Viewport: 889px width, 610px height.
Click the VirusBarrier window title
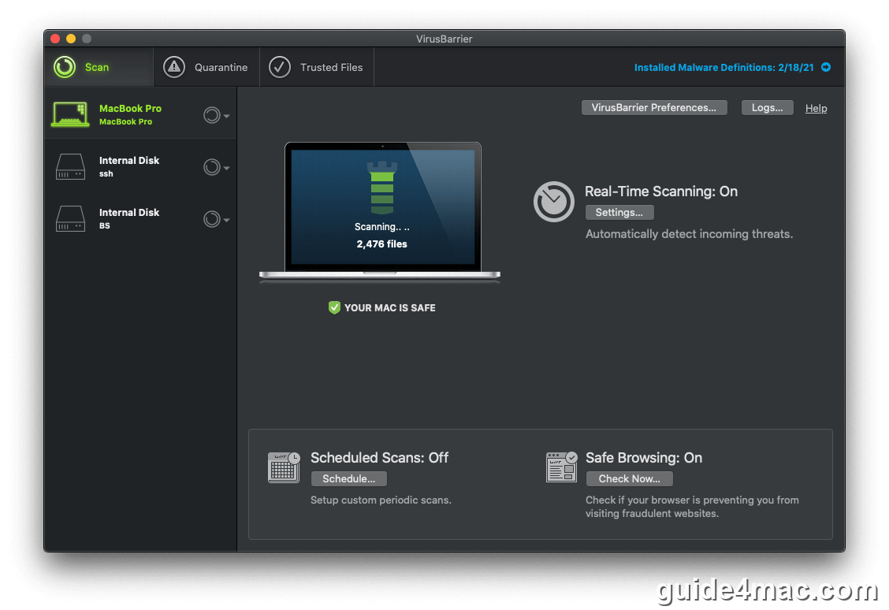pos(444,39)
